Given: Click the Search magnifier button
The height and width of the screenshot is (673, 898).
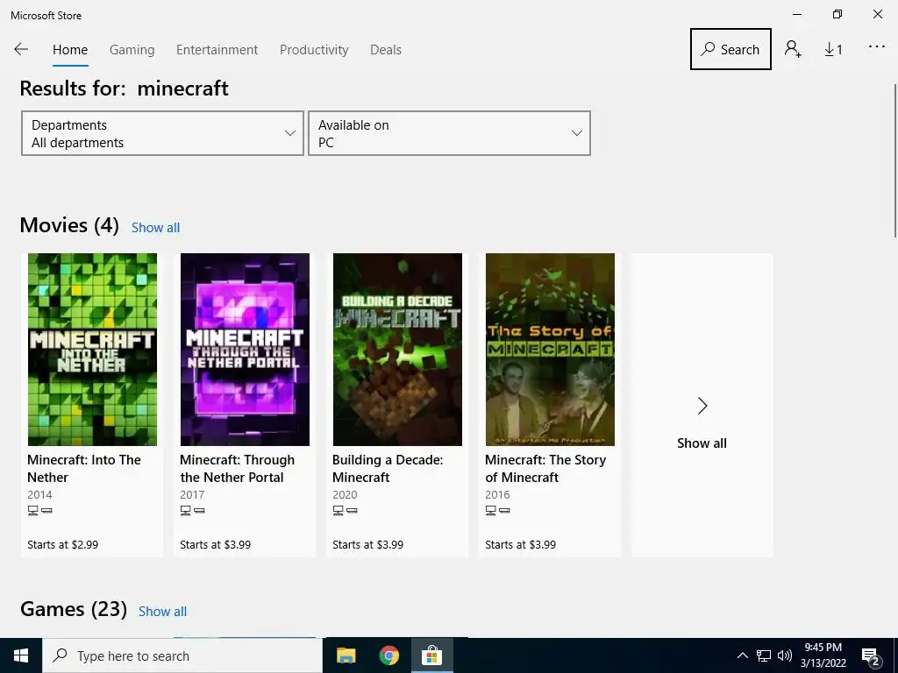Looking at the screenshot, I should point(731,49).
